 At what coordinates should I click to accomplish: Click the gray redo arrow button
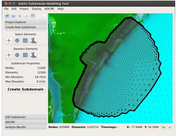click(170, 127)
